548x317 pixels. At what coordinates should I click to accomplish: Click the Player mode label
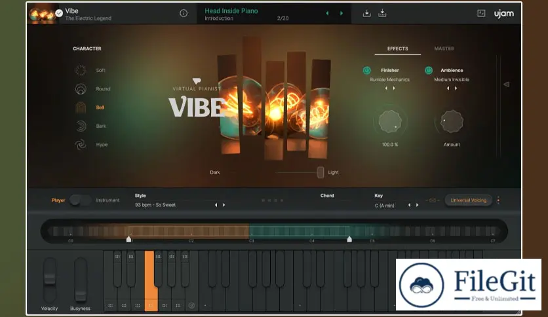[58, 200]
